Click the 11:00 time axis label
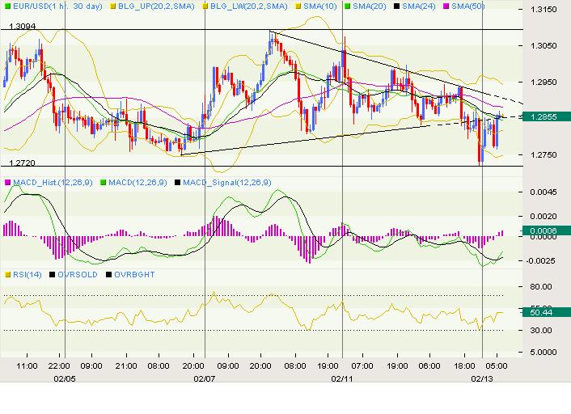 coord(27,365)
